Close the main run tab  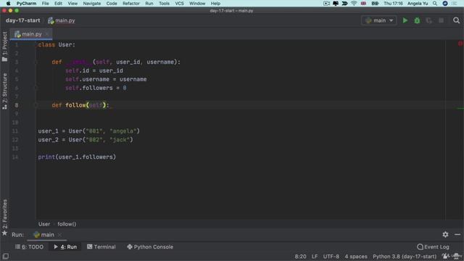[x=59, y=235]
